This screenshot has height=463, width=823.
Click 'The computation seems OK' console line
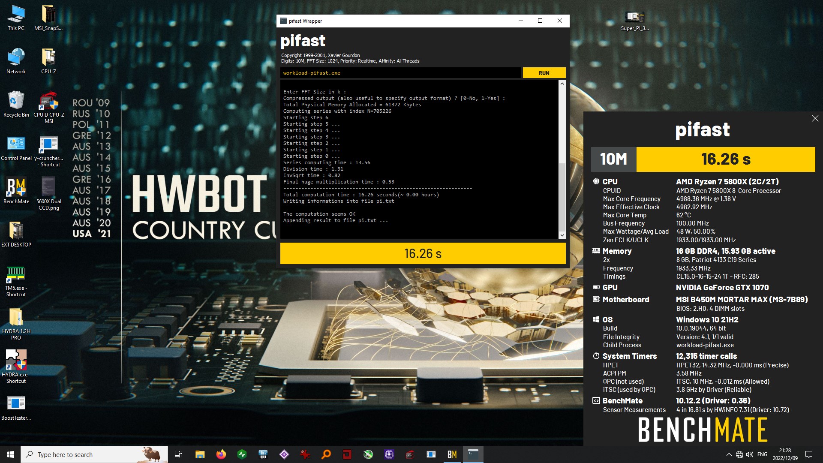[319, 214]
